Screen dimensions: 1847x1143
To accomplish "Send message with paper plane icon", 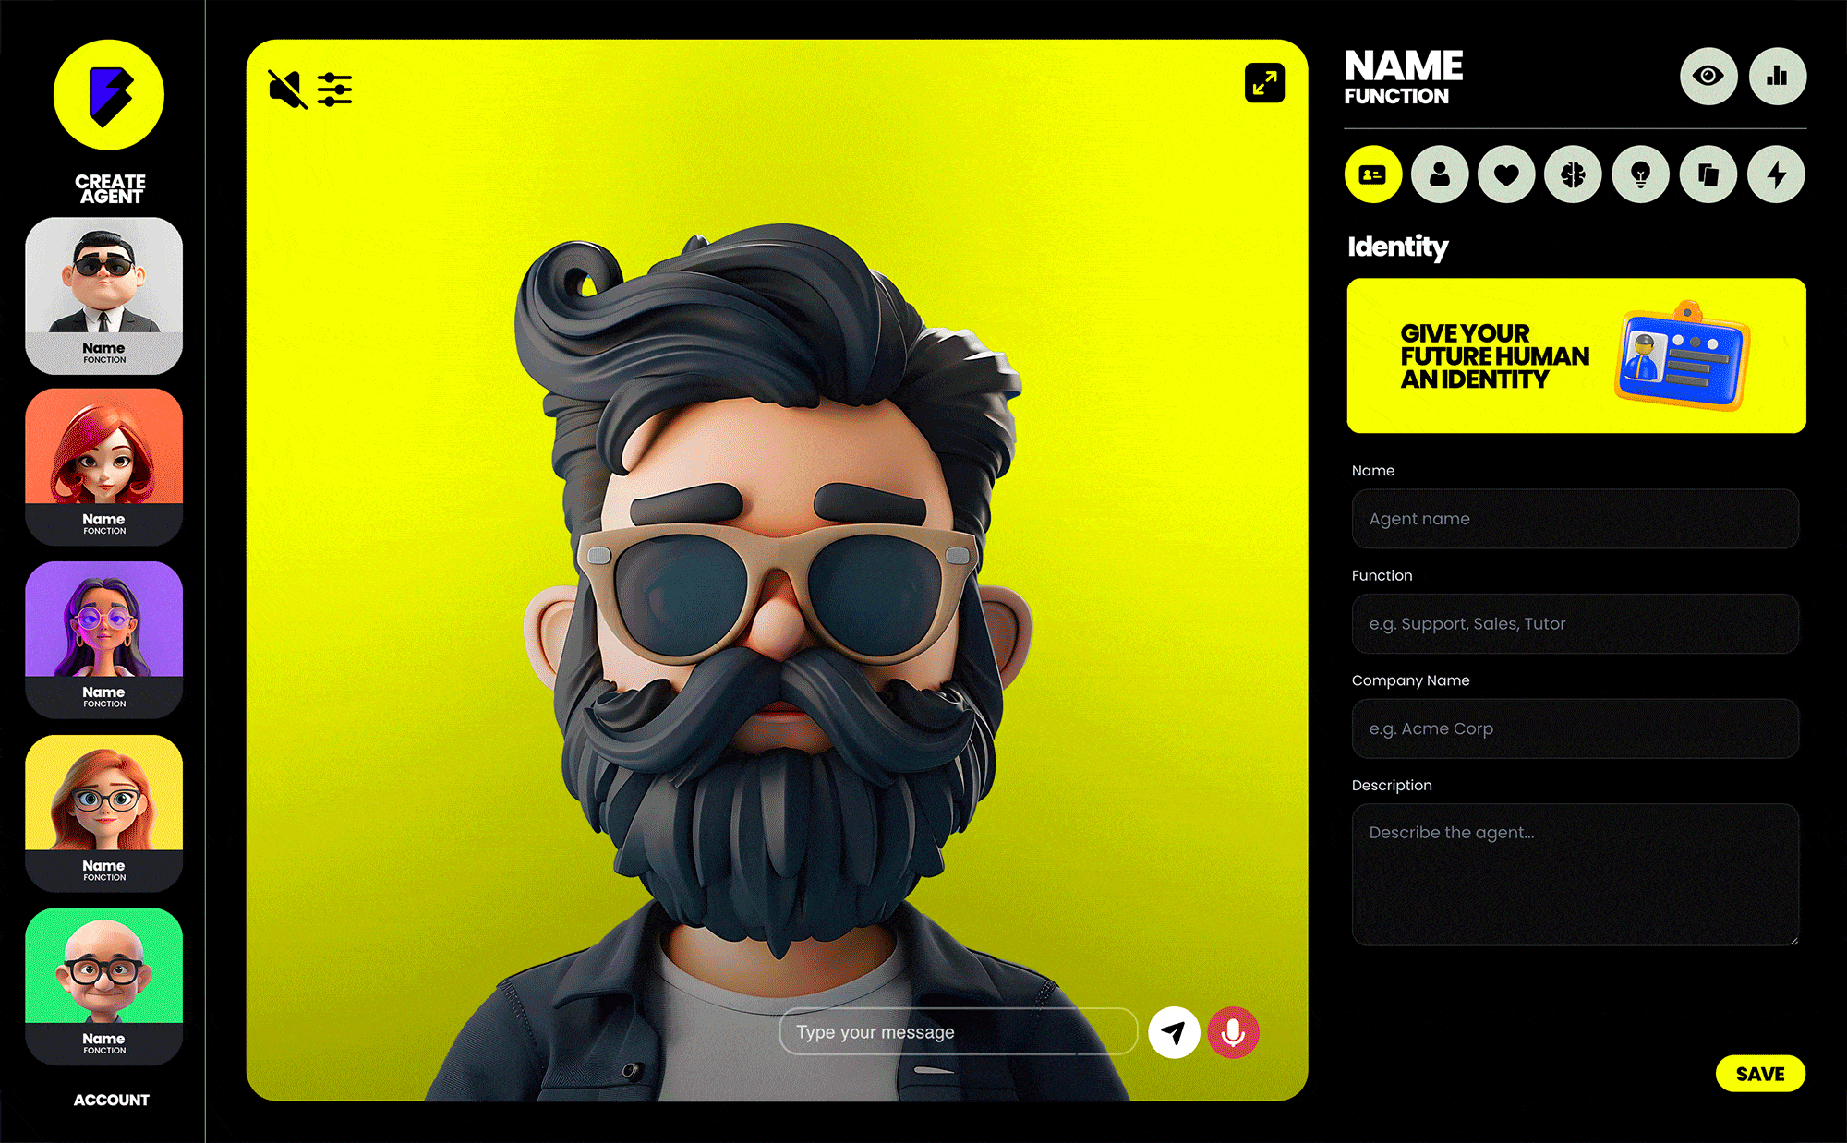I will tap(1174, 1032).
